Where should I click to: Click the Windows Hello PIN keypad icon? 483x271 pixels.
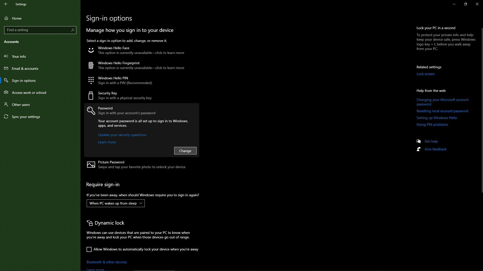point(91,81)
